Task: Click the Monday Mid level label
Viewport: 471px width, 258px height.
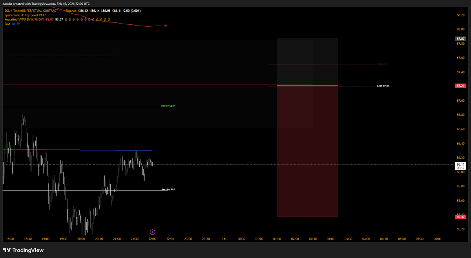Action: (168, 189)
